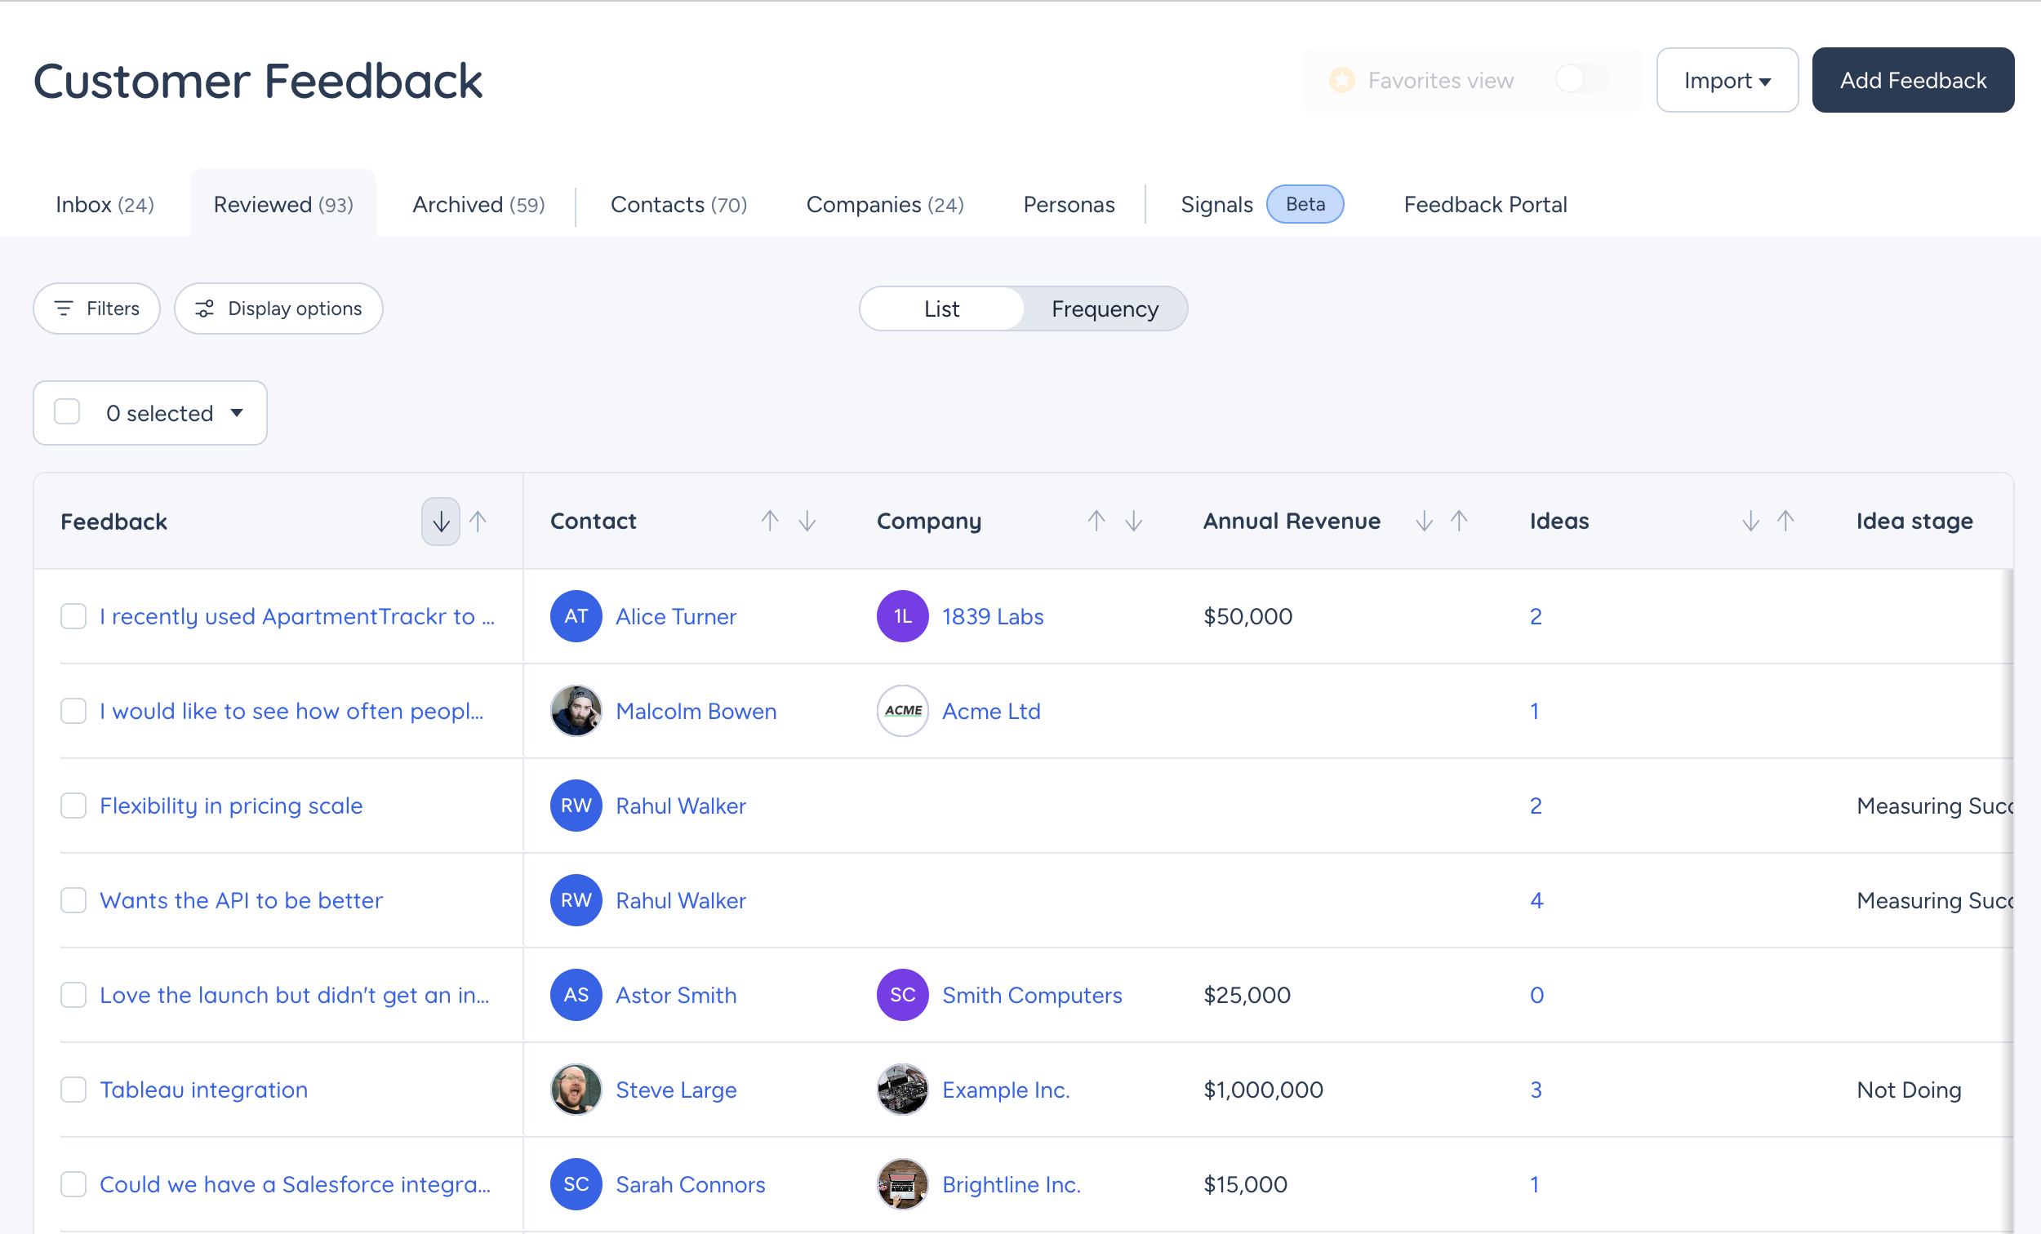Expand the 0 selected bulk actions arrow
This screenshot has height=1234, width=2041.
(x=237, y=412)
